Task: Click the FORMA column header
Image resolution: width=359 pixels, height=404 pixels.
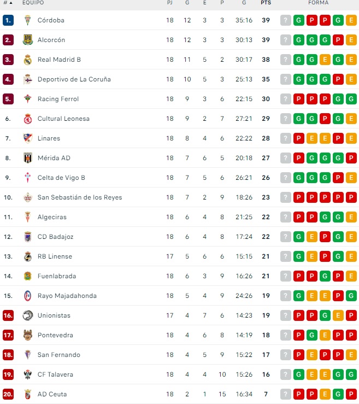Action: click(x=318, y=3)
